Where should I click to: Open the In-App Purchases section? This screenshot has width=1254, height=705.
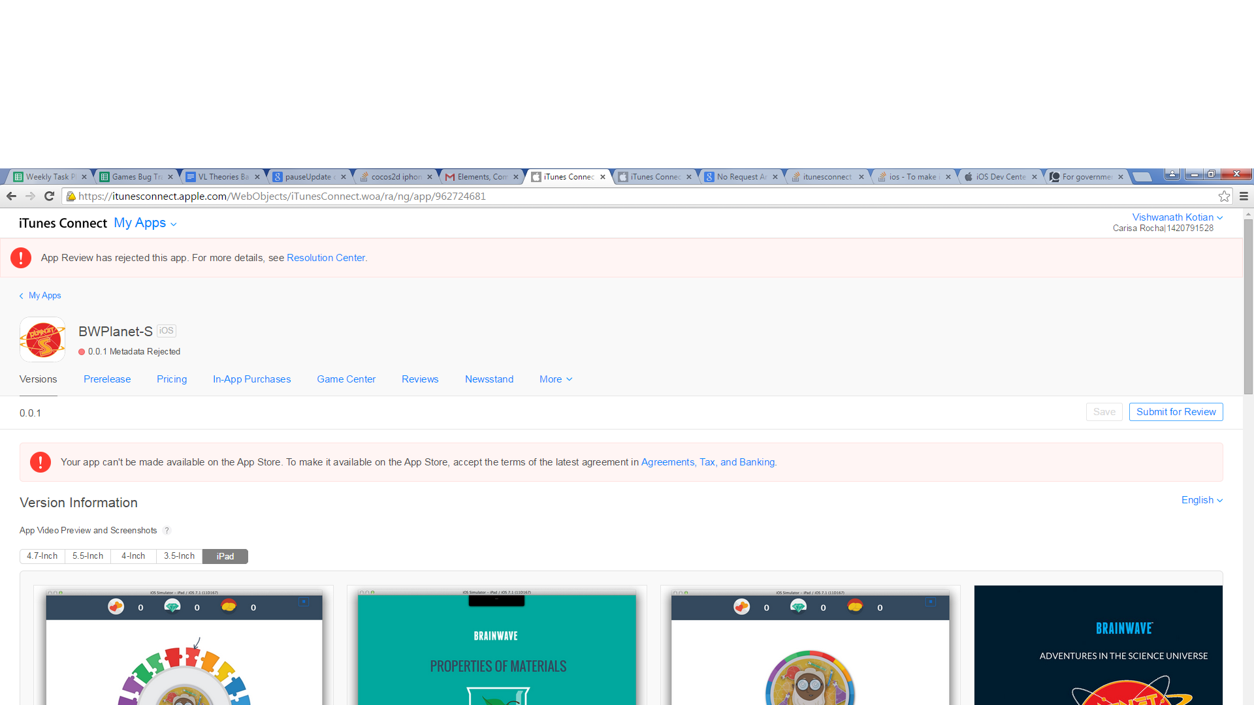(251, 379)
